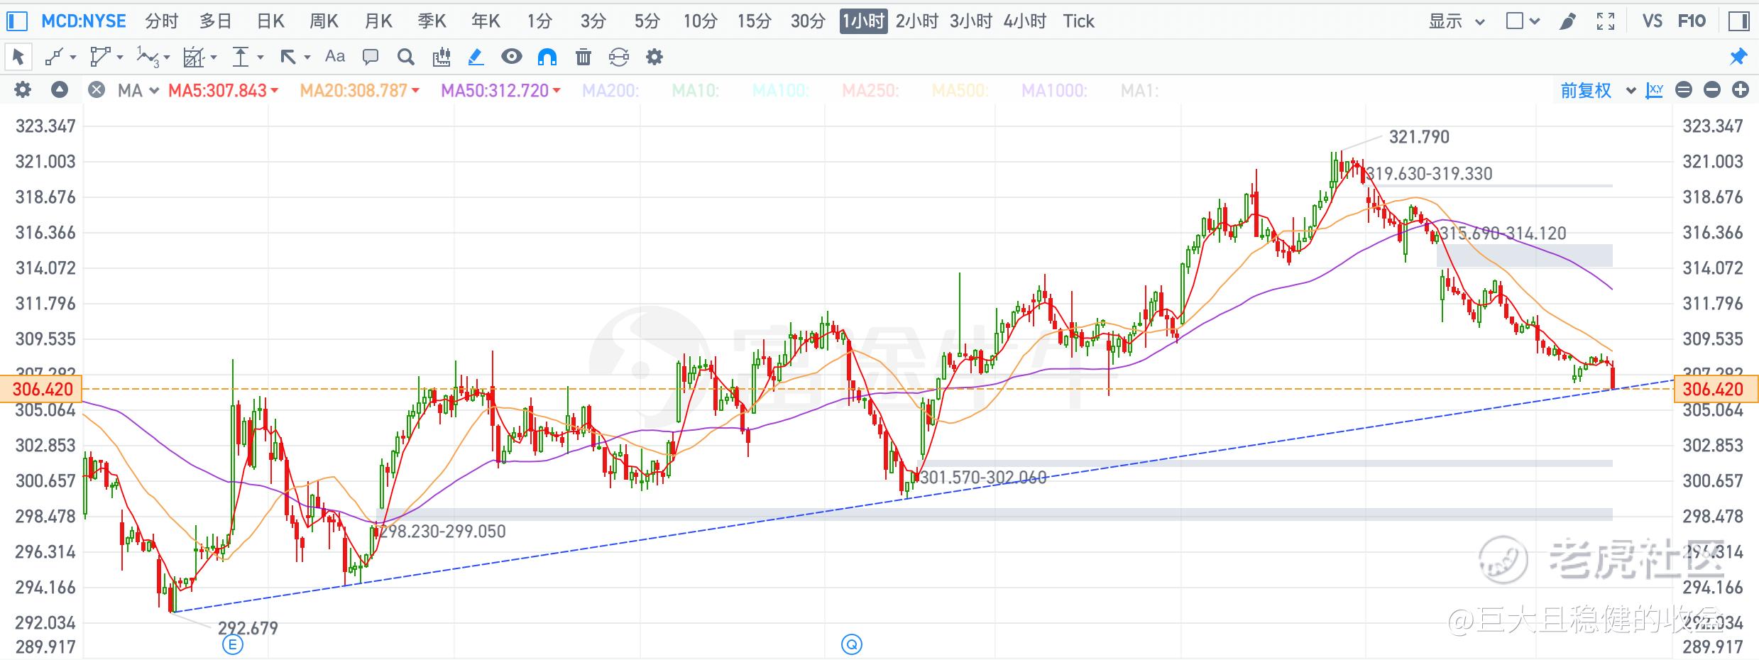Switch to 季K quarterly candlestick tab
Screen dimensions: 1759x660
pos(432,21)
